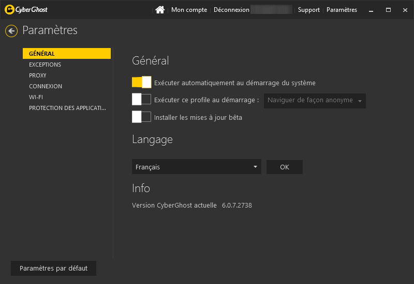Click version number 6.0.7.2738

(237, 205)
